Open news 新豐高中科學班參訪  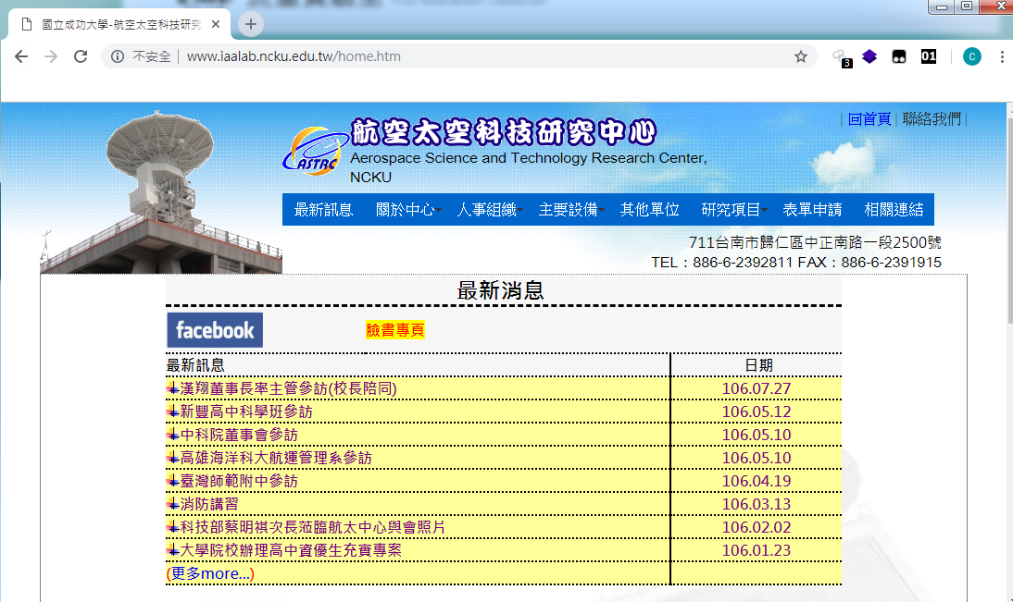click(246, 412)
